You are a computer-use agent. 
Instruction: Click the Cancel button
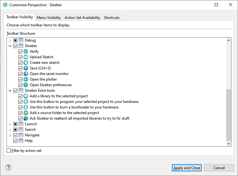coord(219,168)
